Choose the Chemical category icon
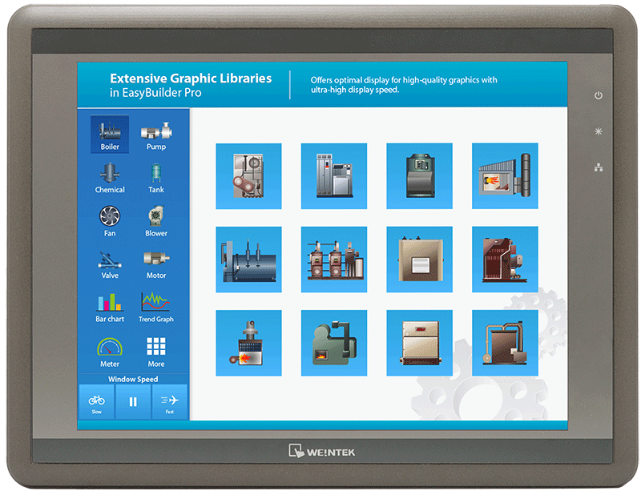This screenshot has width=641, height=491. [x=110, y=177]
